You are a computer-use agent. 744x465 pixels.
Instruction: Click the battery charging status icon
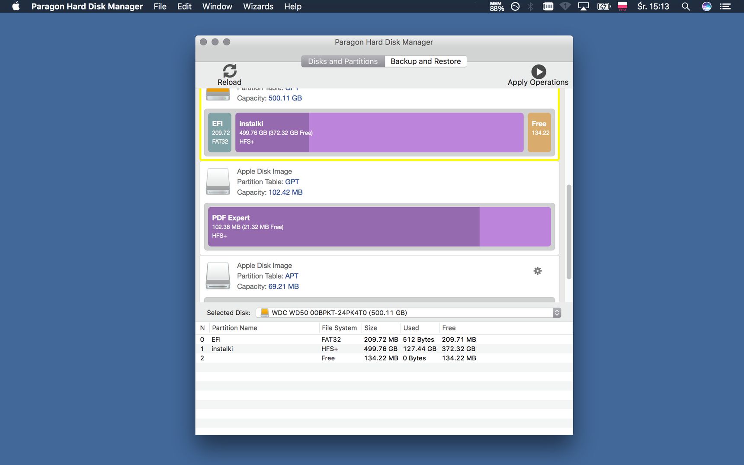[603, 6]
